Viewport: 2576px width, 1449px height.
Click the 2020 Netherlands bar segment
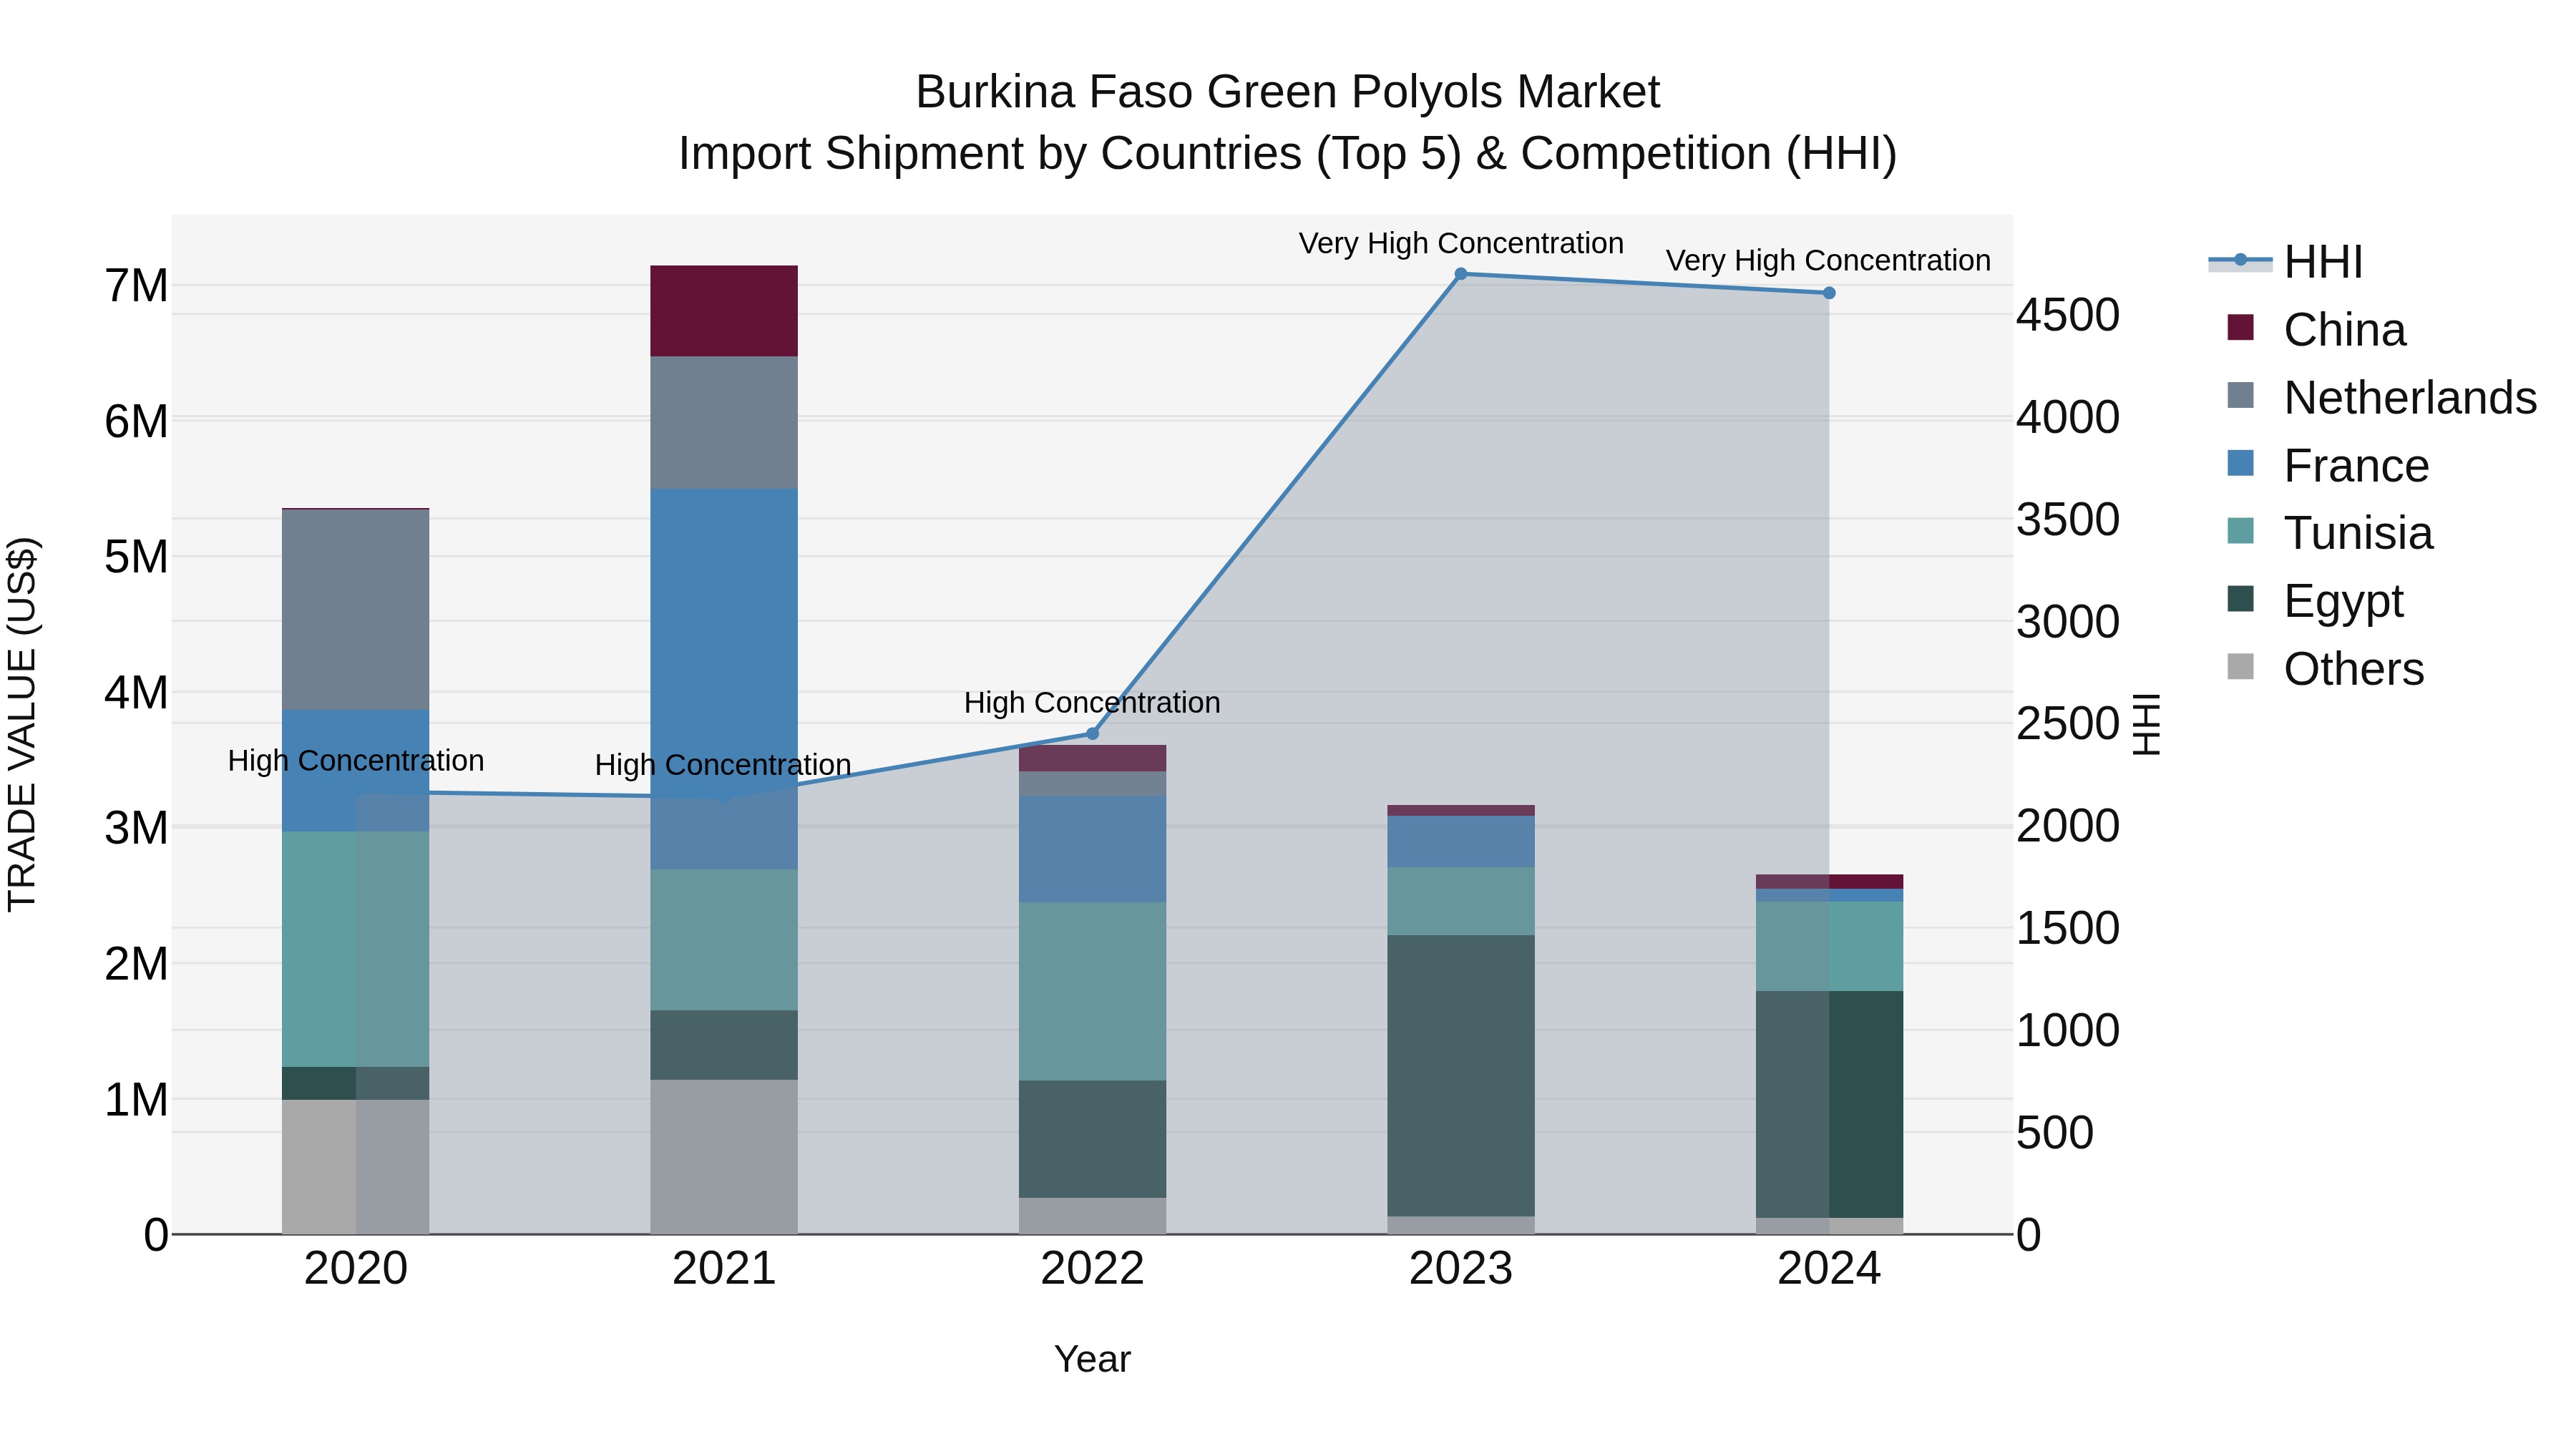[356, 610]
